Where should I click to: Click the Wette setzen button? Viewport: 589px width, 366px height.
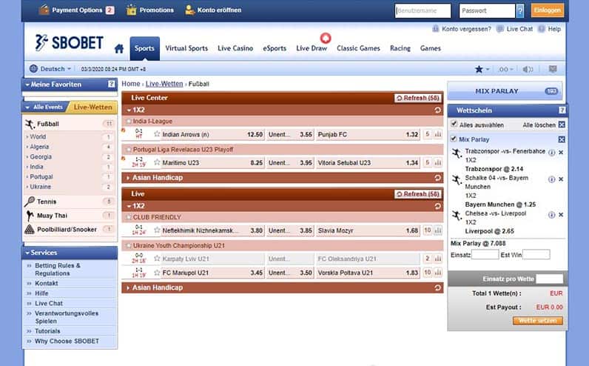tap(537, 321)
